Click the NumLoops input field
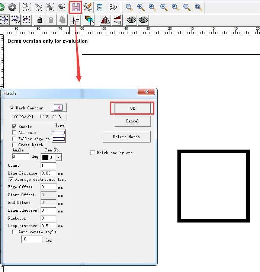Screen dimensions: 260x272 [x=49, y=218]
